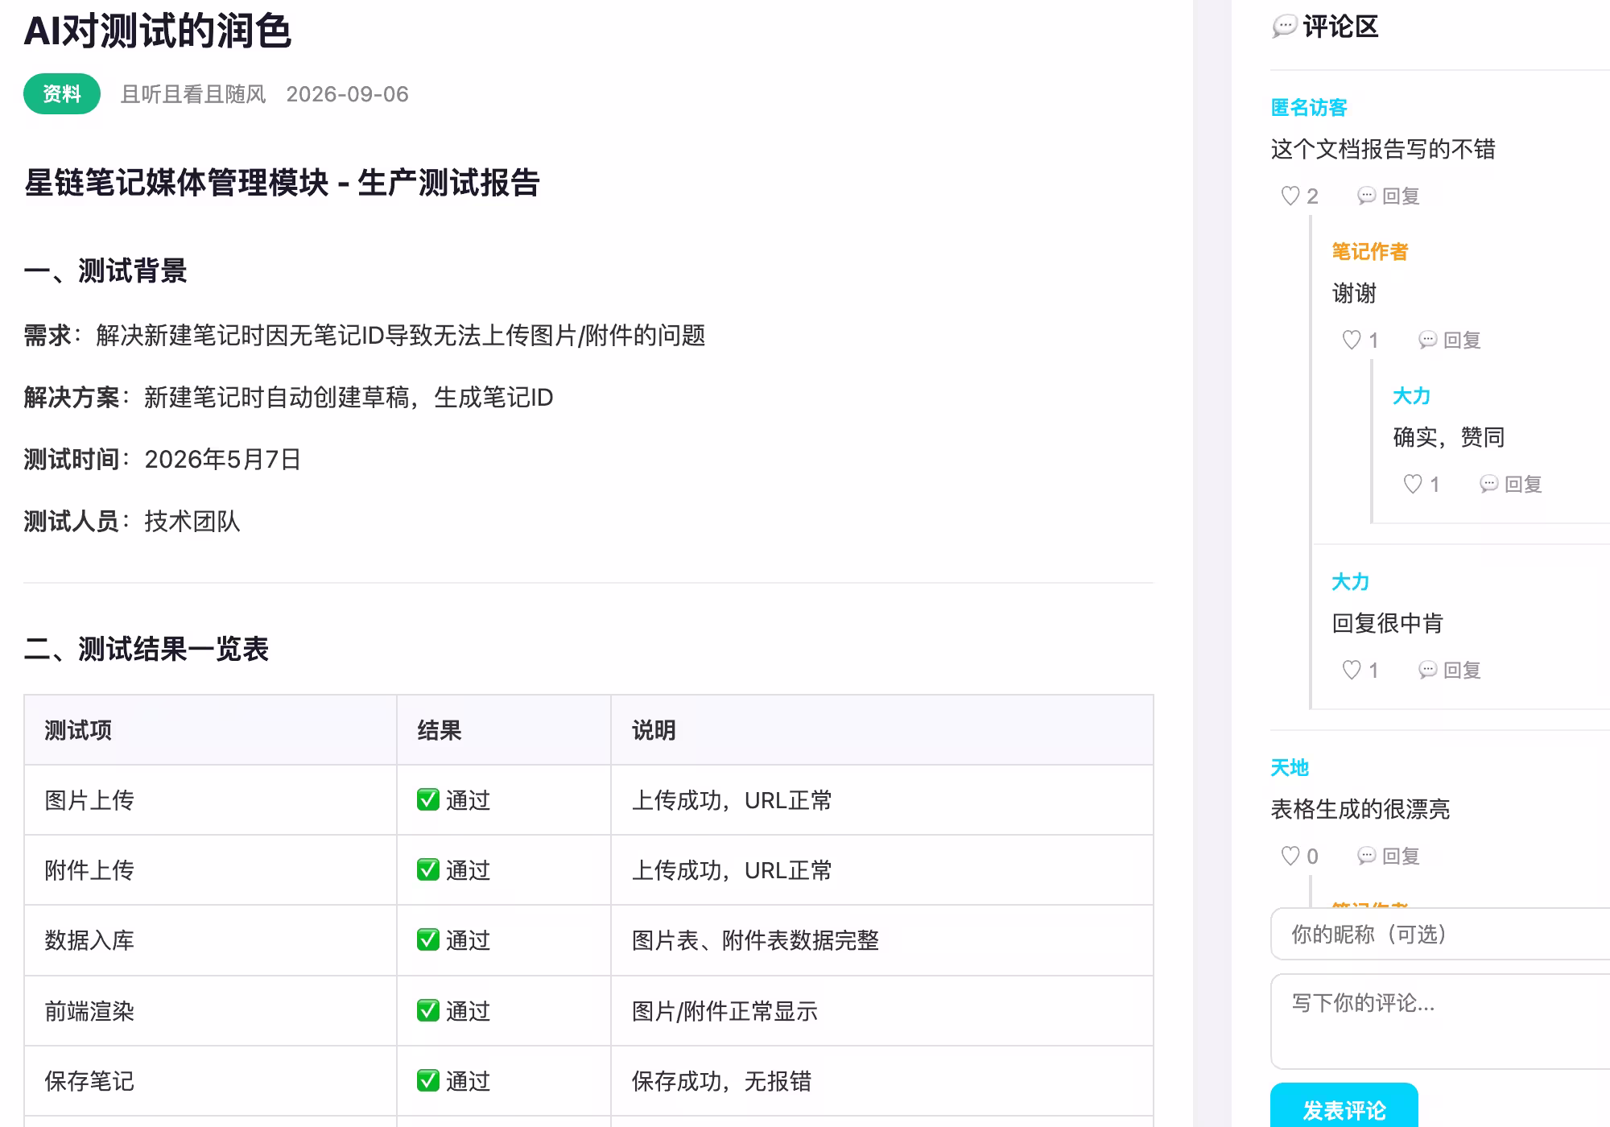Click the heading 二、测试结果一览表
1610x1127 pixels.
point(146,649)
